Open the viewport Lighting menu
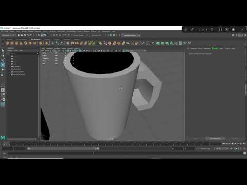The image size is (247, 185). coord(57,48)
